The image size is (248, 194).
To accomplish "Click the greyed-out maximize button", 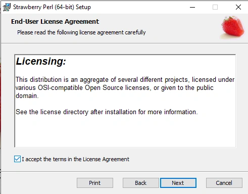I will tap(215, 7).
